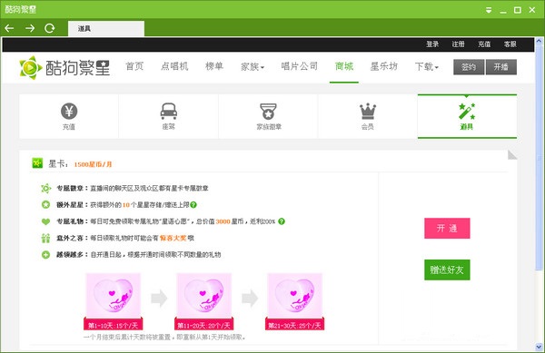Viewport: 545px width, 353px height.
Task: Click the 越领越多 plus icon
Action: [x=46, y=255]
